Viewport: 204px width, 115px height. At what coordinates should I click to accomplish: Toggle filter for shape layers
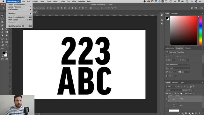tap(188, 87)
